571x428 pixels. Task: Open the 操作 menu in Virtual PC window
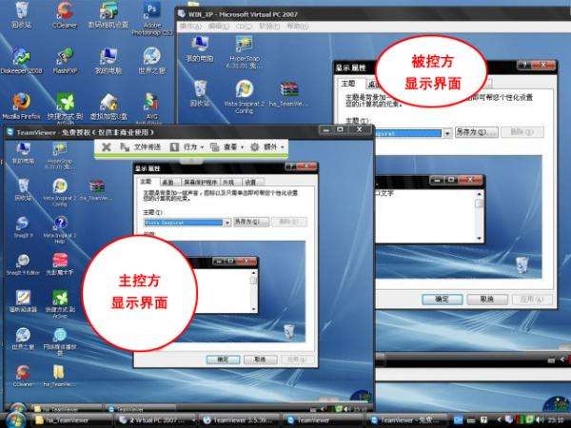[190, 27]
